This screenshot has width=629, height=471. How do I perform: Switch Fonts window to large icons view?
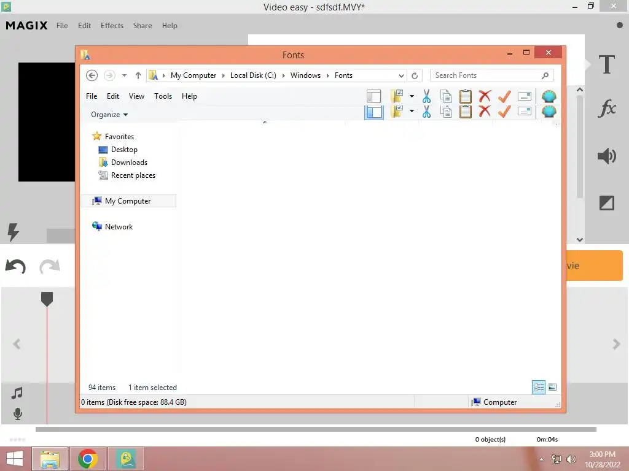point(552,387)
